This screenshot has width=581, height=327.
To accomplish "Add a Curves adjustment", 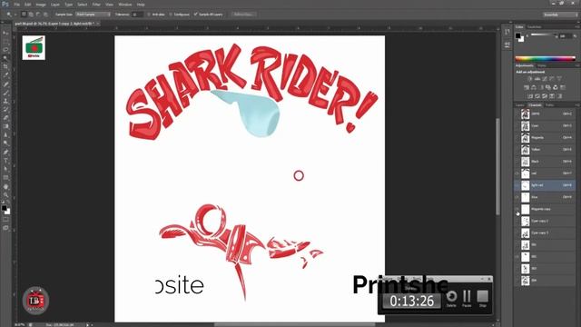I will [x=545, y=79].
